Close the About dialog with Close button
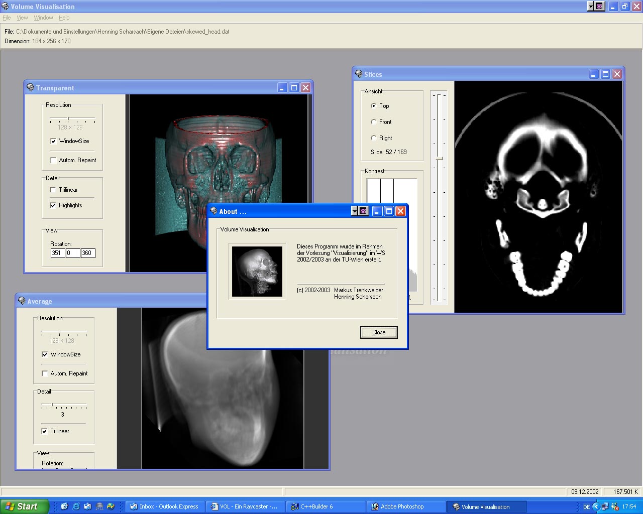Viewport: 643px width, 514px height. click(x=379, y=332)
